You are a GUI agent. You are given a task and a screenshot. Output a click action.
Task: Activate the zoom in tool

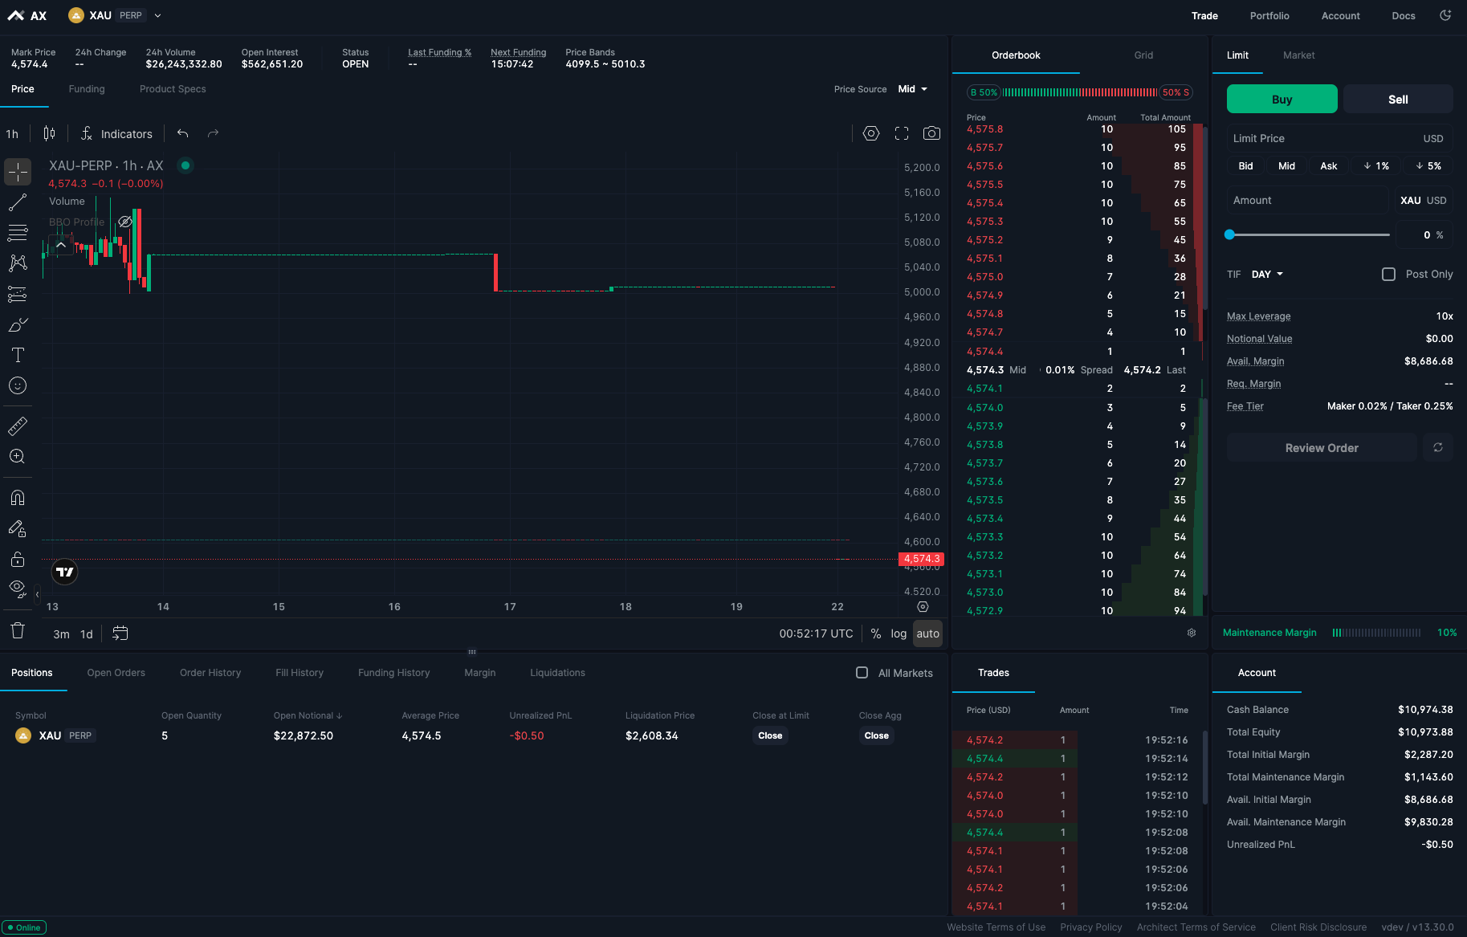(x=18, y=456)
